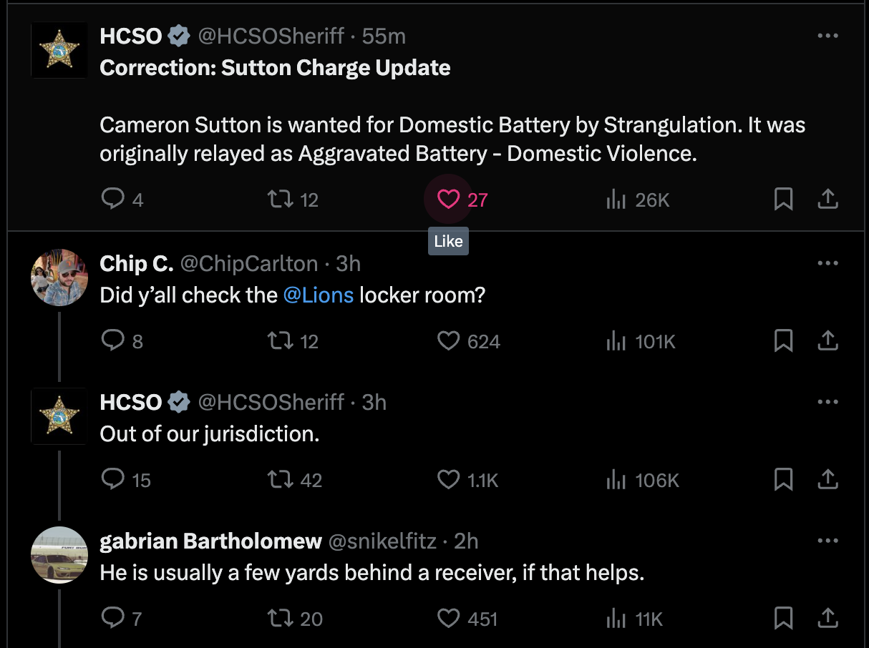
Task: Share the HCSO correction tweet
Action: (827, 200)
